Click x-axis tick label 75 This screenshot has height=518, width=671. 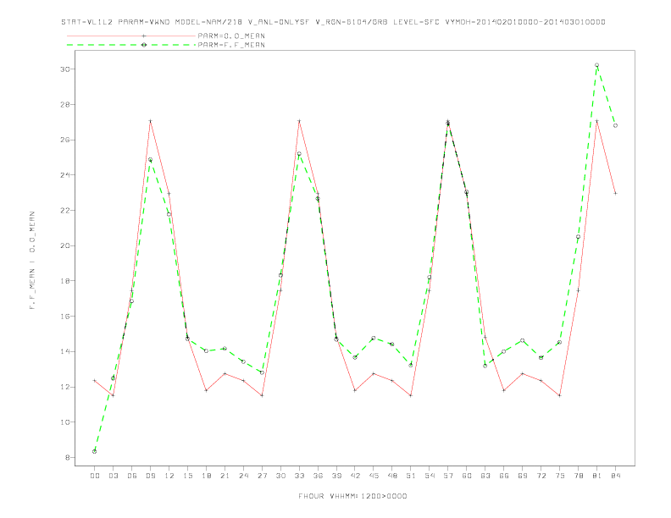coord(560,476)
